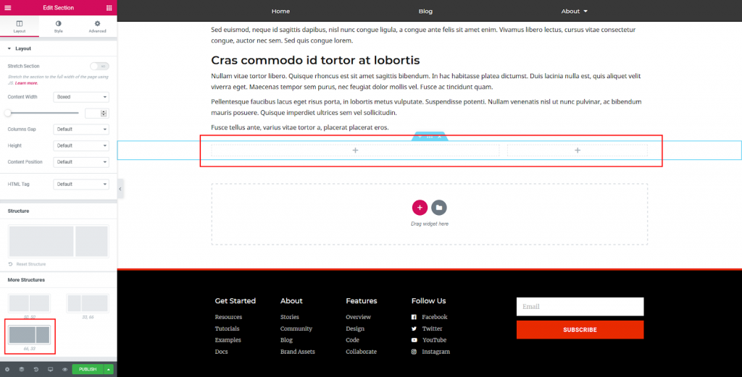This screenshot has width=742, height=377.
Task: Switch to the Style tab
Action: click(x=59, y=27)
